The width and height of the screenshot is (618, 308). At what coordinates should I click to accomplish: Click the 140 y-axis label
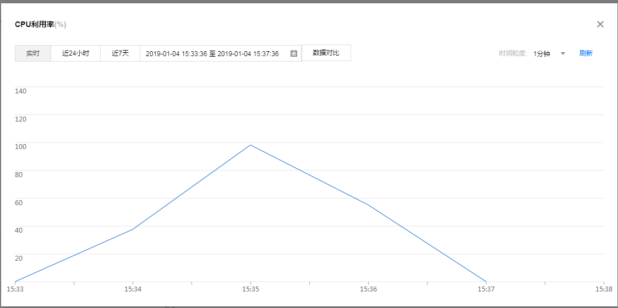(x=21, y=91)
